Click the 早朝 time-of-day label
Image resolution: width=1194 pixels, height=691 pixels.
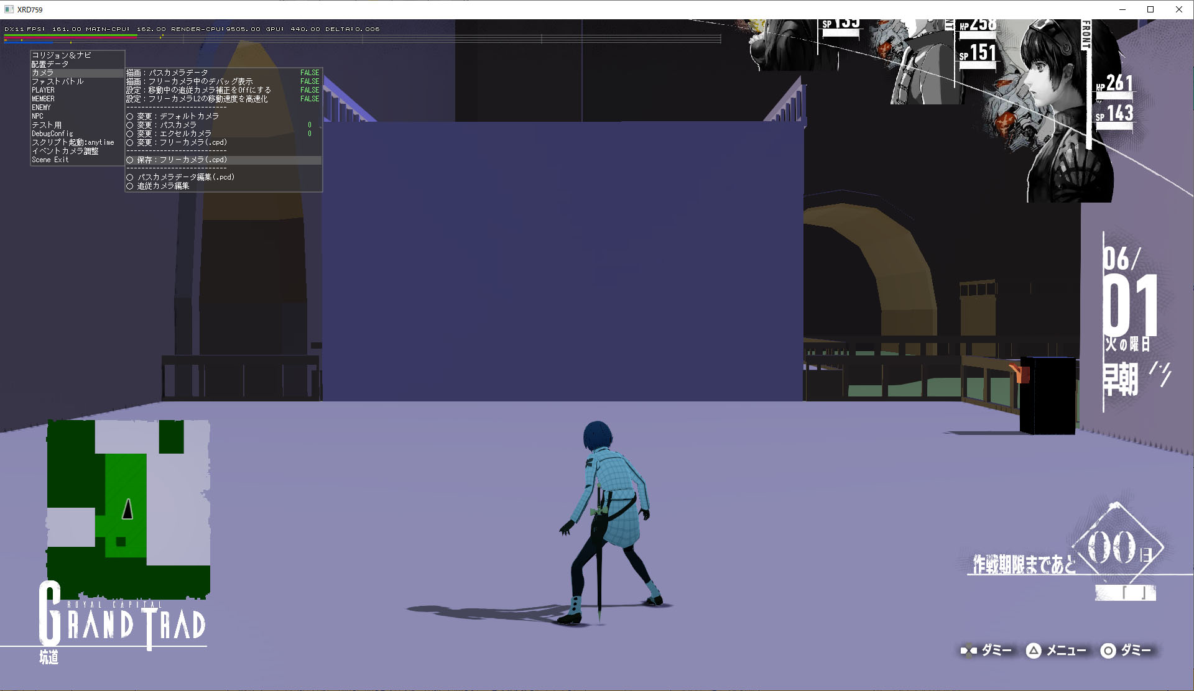pos(1121,380)
